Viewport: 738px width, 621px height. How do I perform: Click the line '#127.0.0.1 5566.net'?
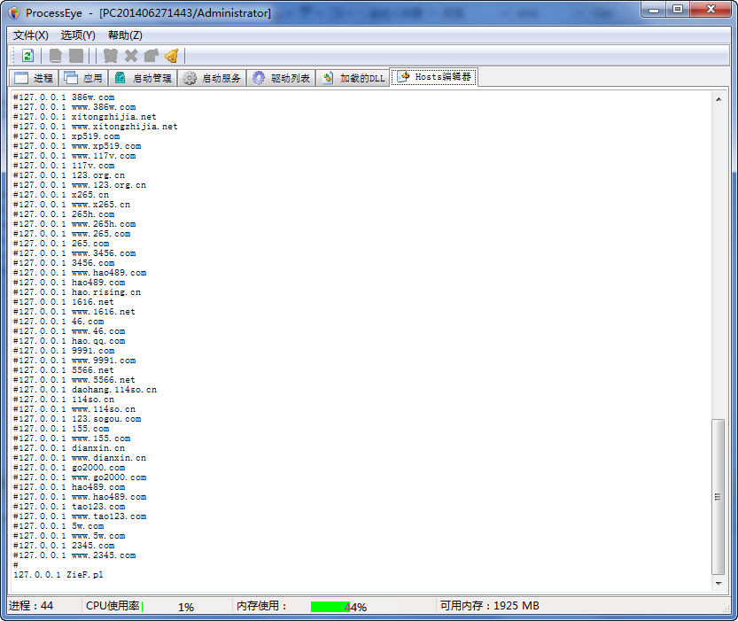tap(64, 370)
